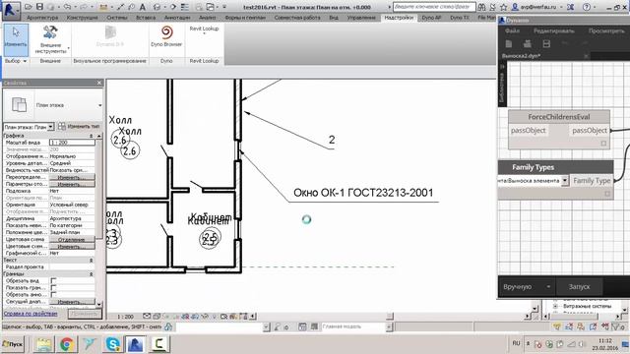
Task: Open the Revit application menu button
Action: [11, 10]
